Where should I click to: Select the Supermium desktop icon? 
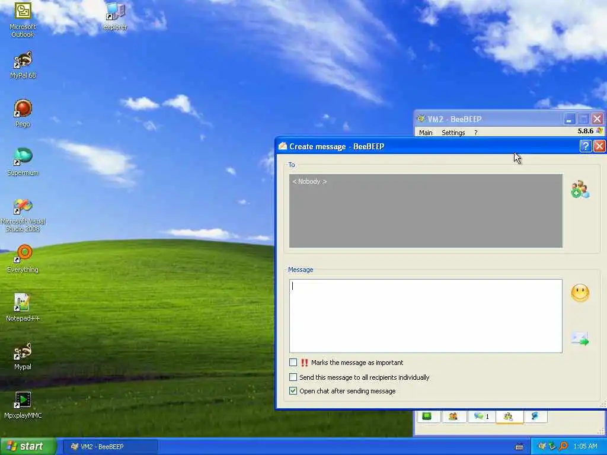(23, 162)
